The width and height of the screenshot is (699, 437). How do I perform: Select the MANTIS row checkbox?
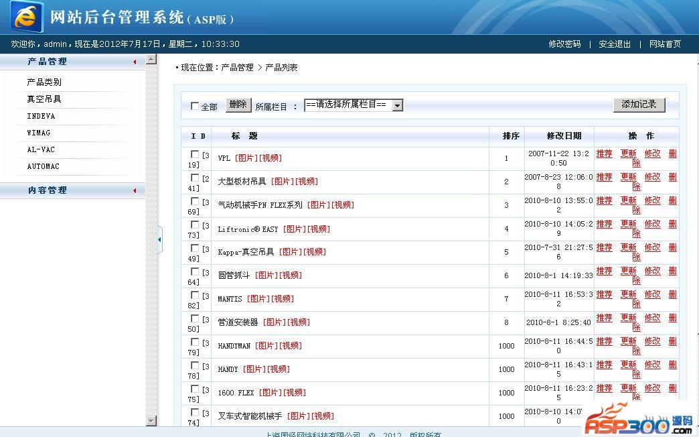pyautogui.click(x=194, y=295)
